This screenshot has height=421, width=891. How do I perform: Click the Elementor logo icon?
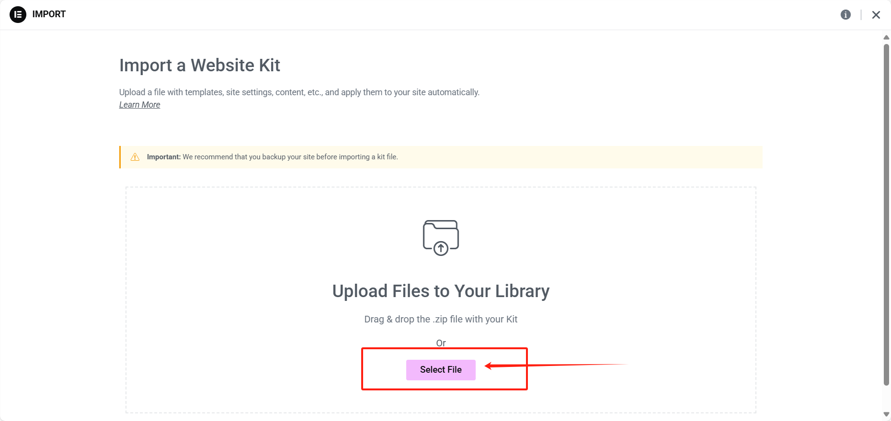pyautogui.click(x=18, y=14)
